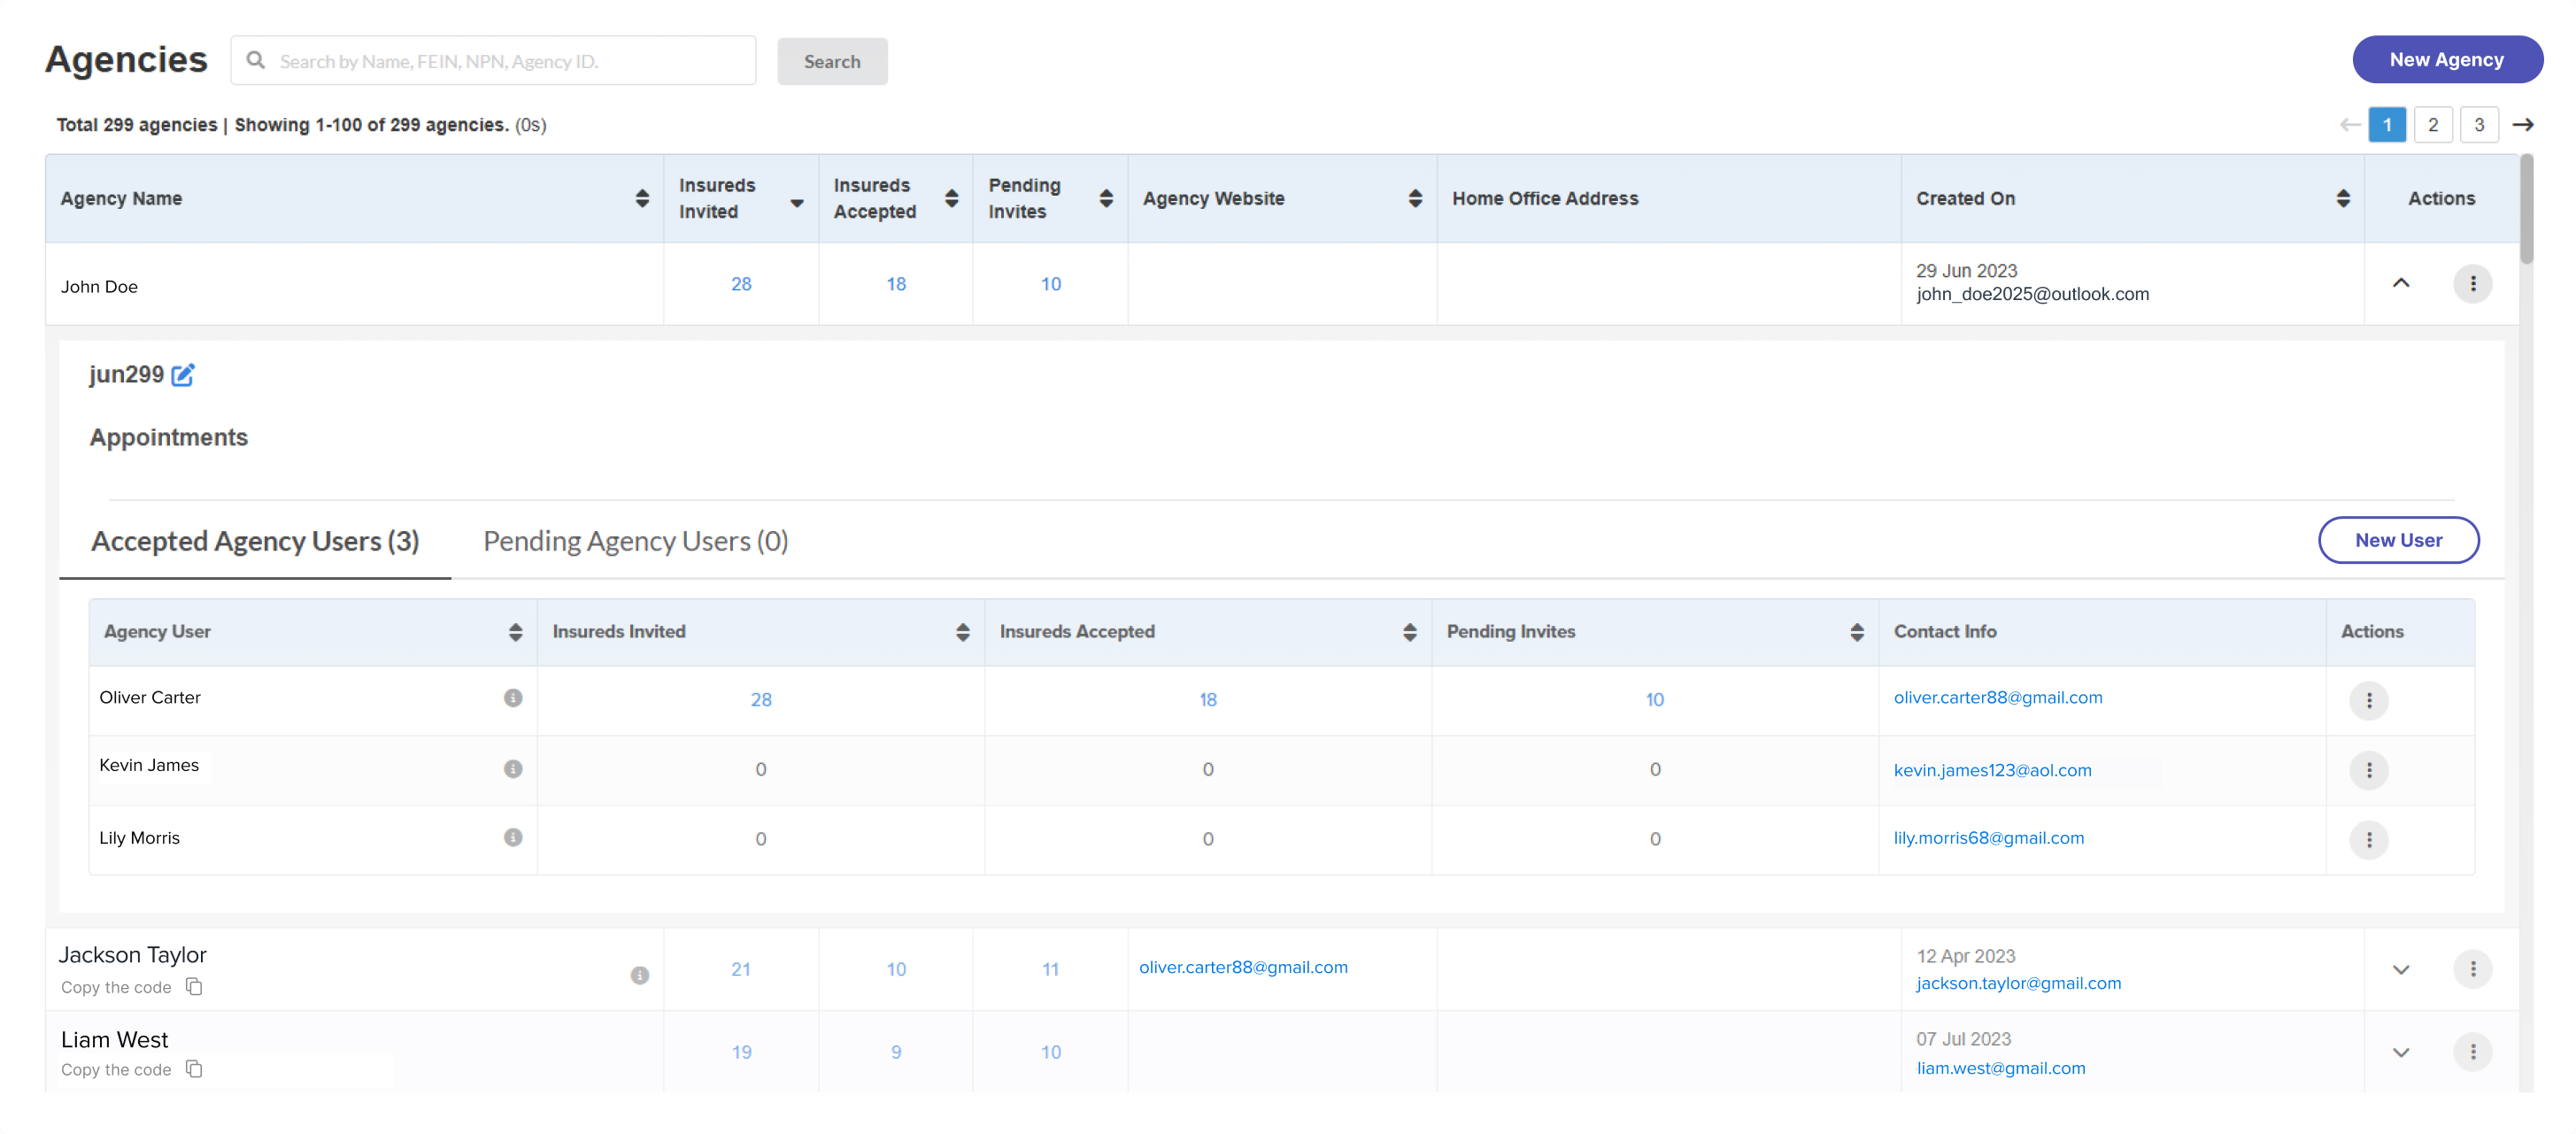Viewport: 2576px width, 1134px height.
Task: Open the actions kebab menu for Oliver Carter
Action: 2368,700
